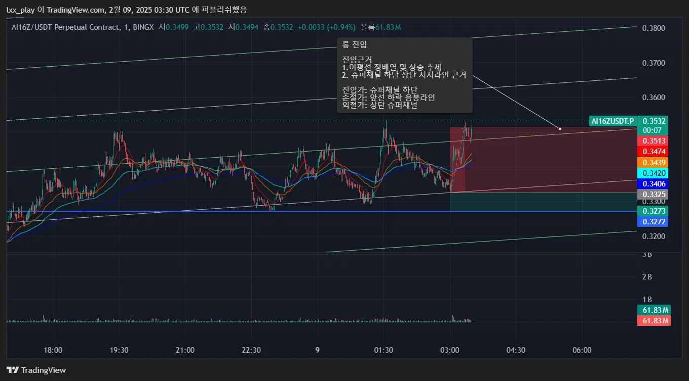Click the 1.이평선 정배열 및 상승 추세 note line
This screenshot has width=689, height=381.
pos(392,68)
